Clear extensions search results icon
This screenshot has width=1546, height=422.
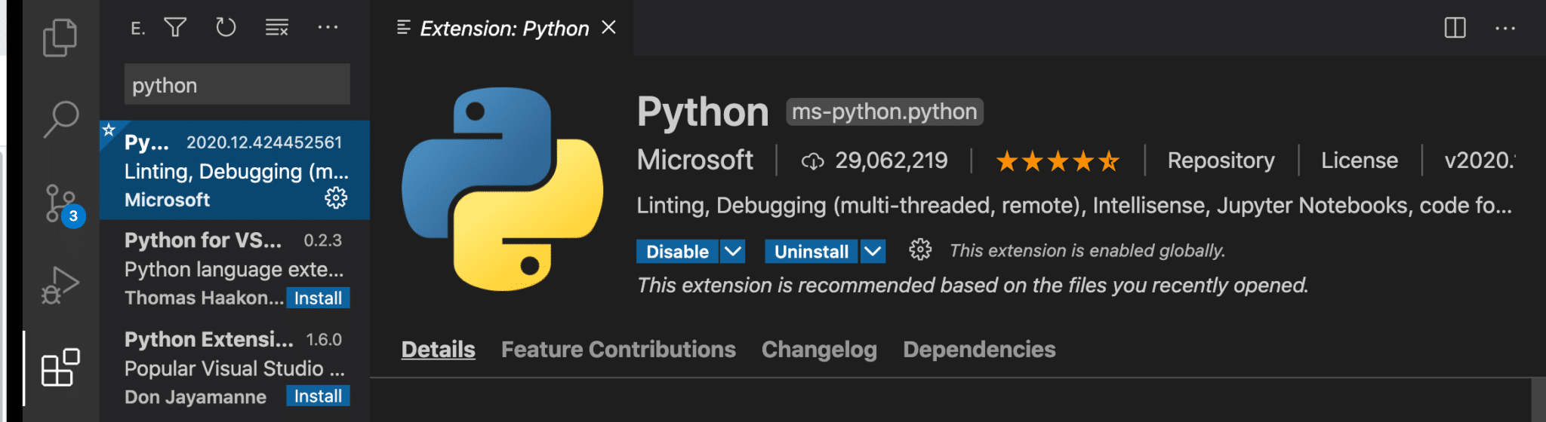tap(277, 28)
